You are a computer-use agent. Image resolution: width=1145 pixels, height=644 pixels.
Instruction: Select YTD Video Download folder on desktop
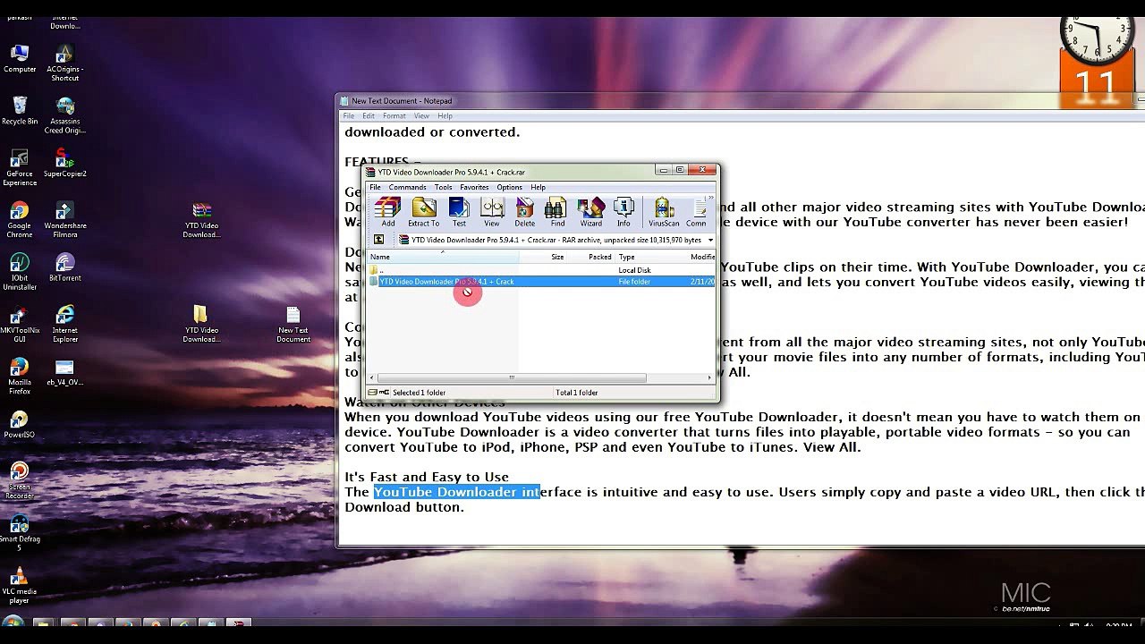pos(201,324)
